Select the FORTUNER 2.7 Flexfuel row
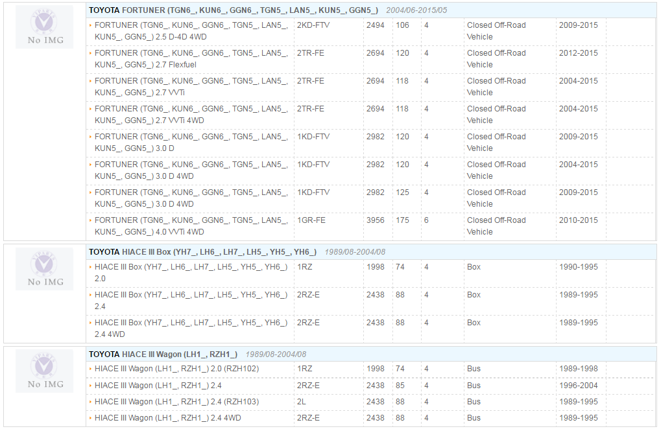 pos(371,59)
